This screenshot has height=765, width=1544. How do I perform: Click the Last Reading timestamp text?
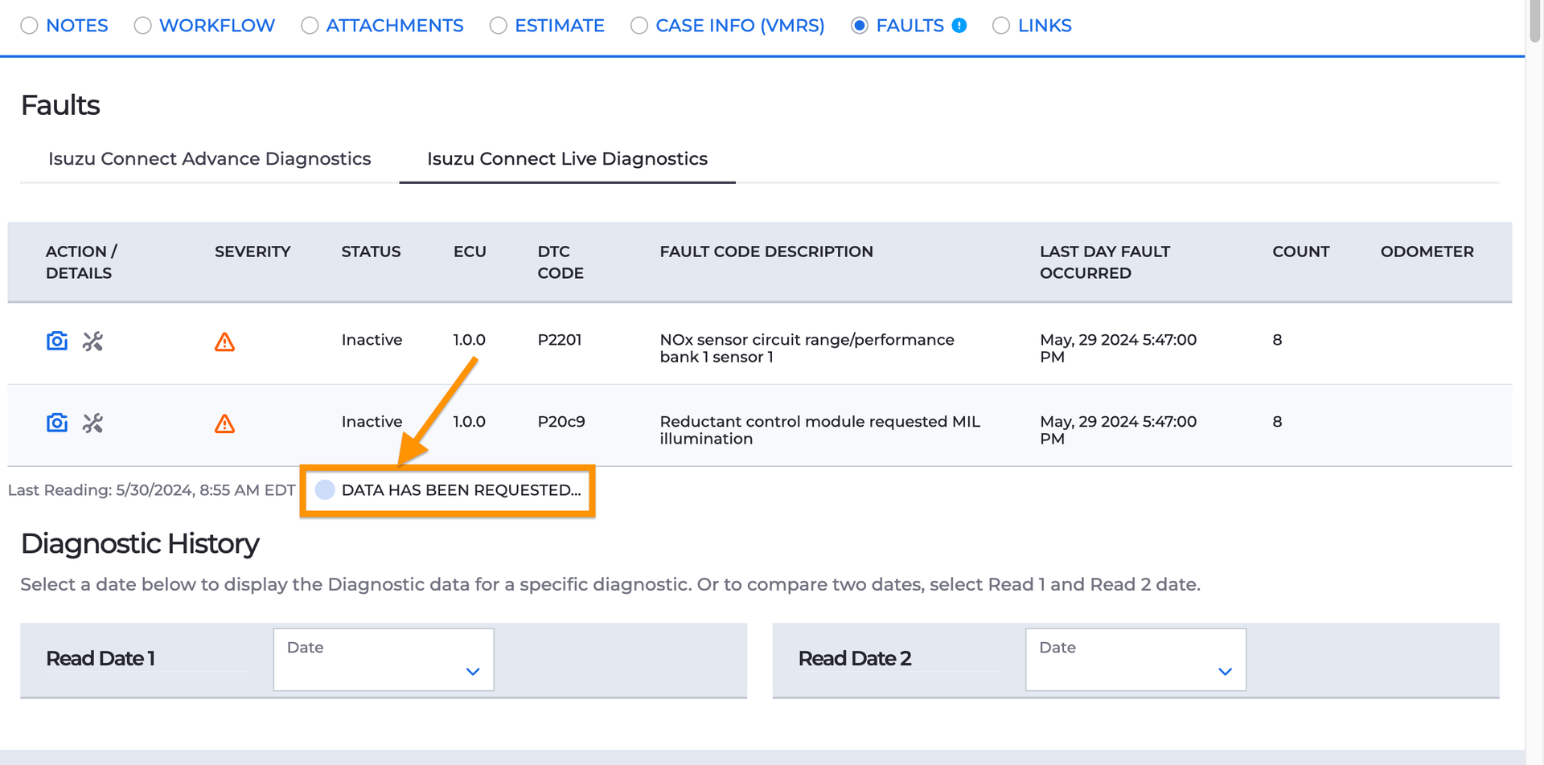[152, 490]
